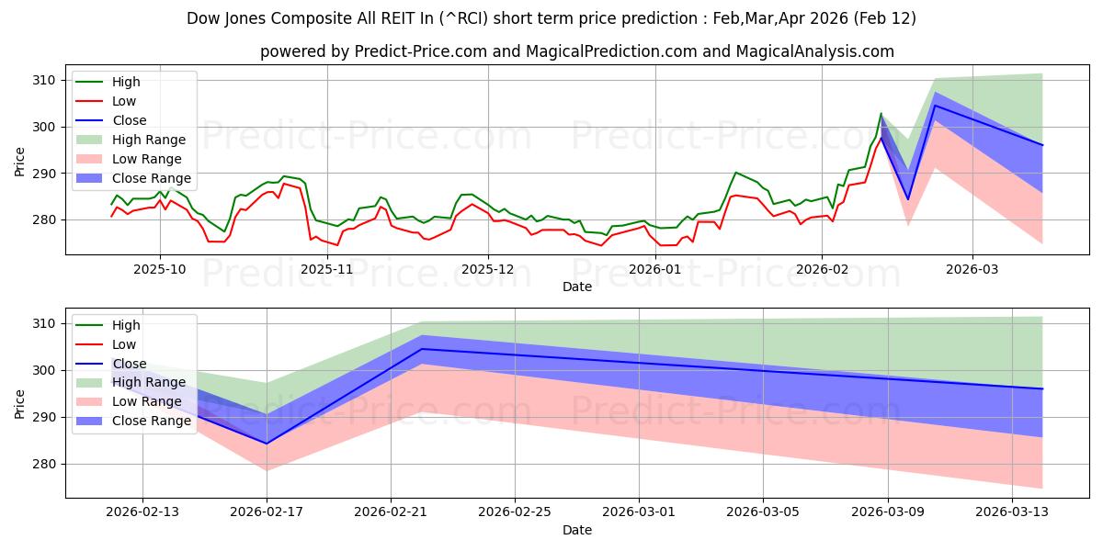Click the 'powered by Predict-Price.com' subtitle
The image size is (1103, 551).
point(576,51)
